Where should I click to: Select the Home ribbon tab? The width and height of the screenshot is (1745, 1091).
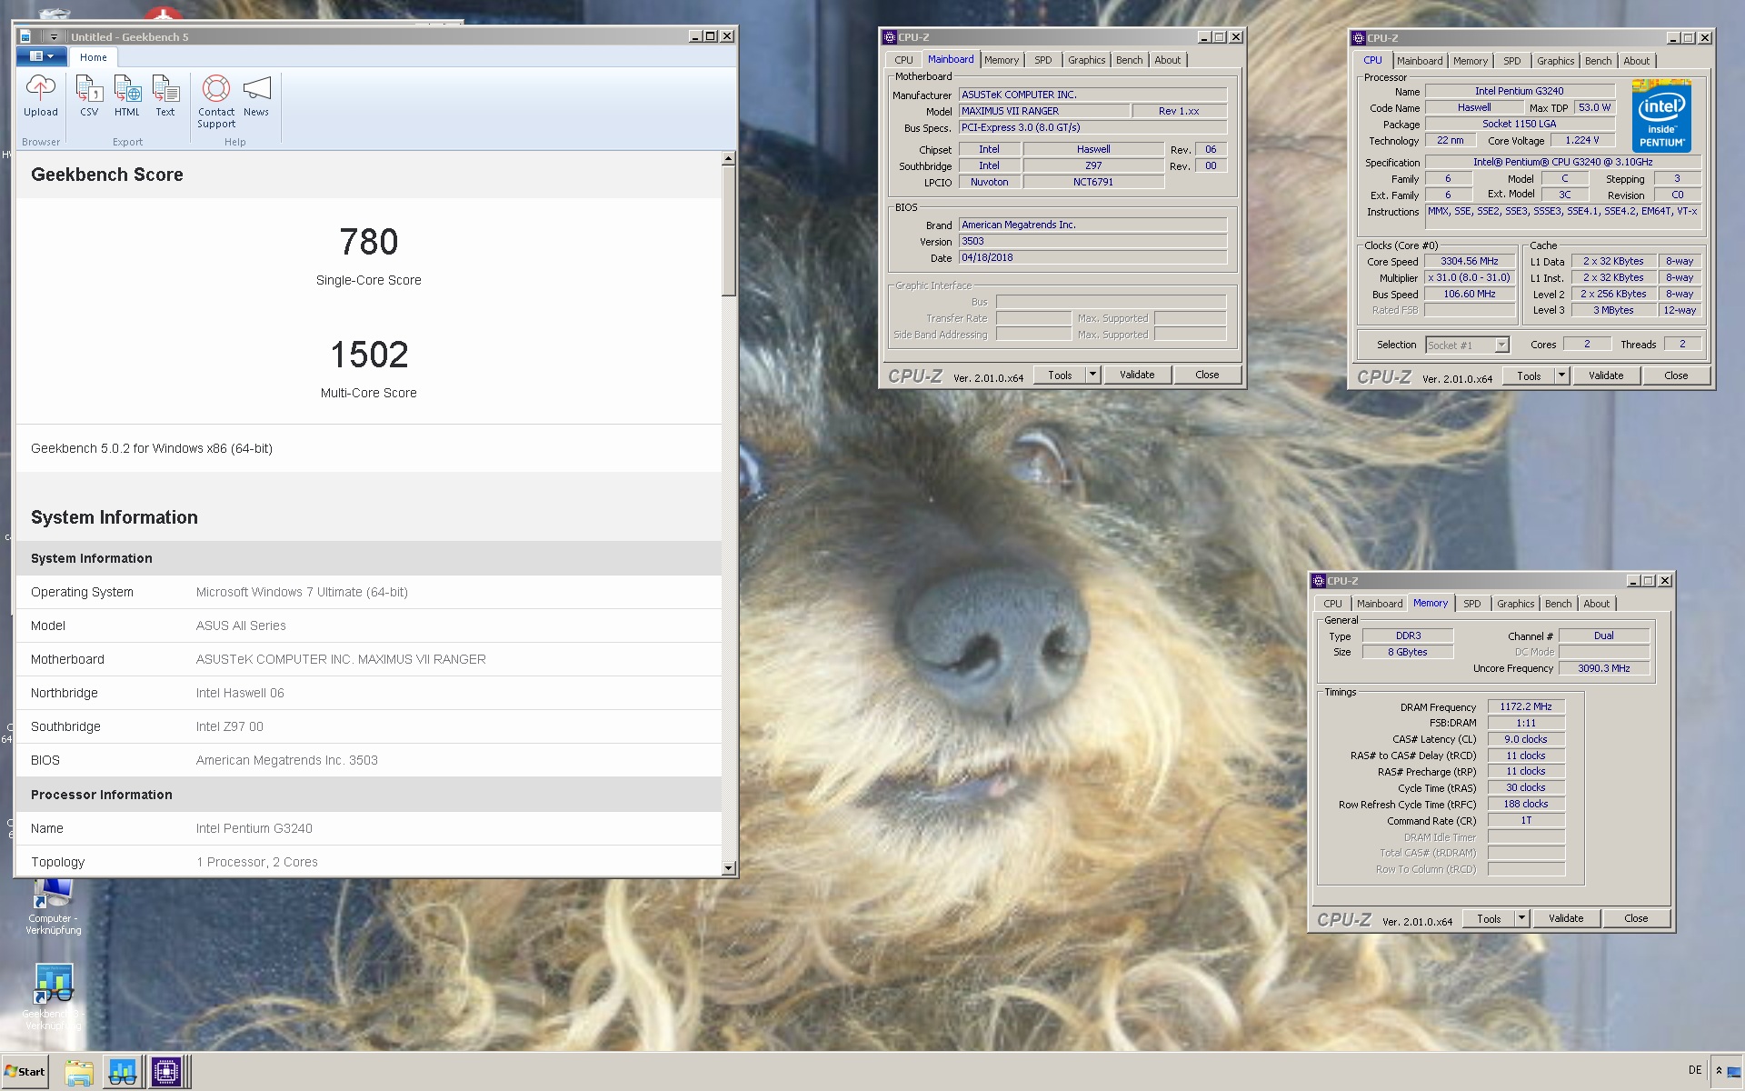(94, 57)
